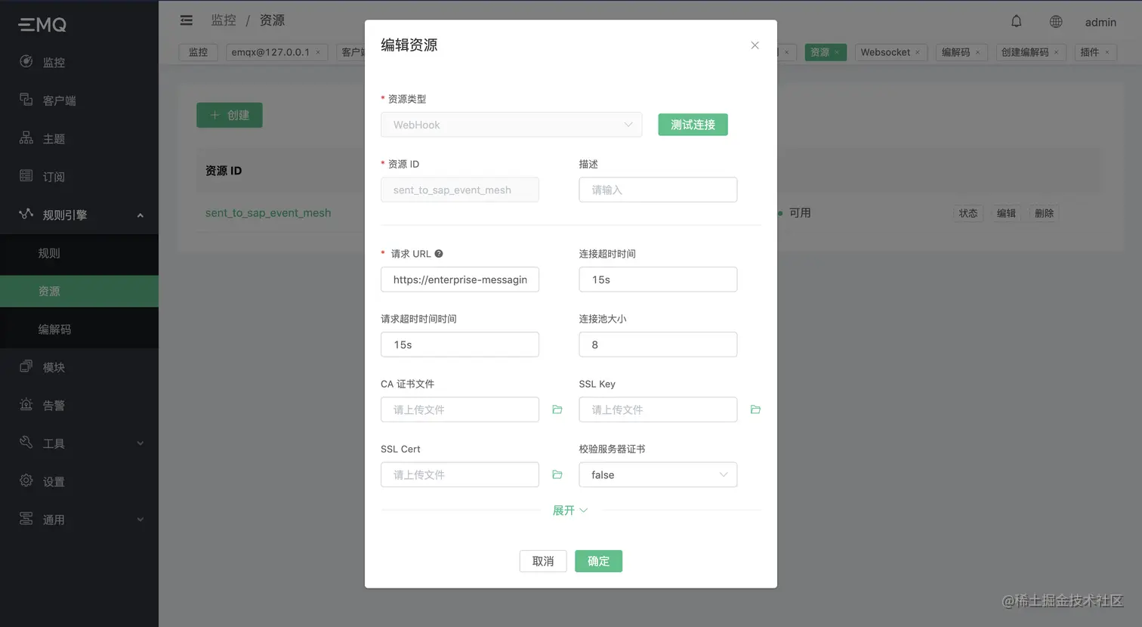The image size is (1142, 627).
Task: Close the 创建编解码 tab with its x
Action: pos(1056,52)
